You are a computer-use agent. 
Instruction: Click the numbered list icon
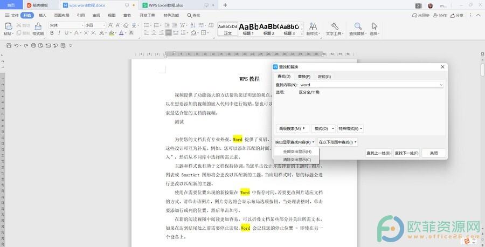click(x=156, y=25)
